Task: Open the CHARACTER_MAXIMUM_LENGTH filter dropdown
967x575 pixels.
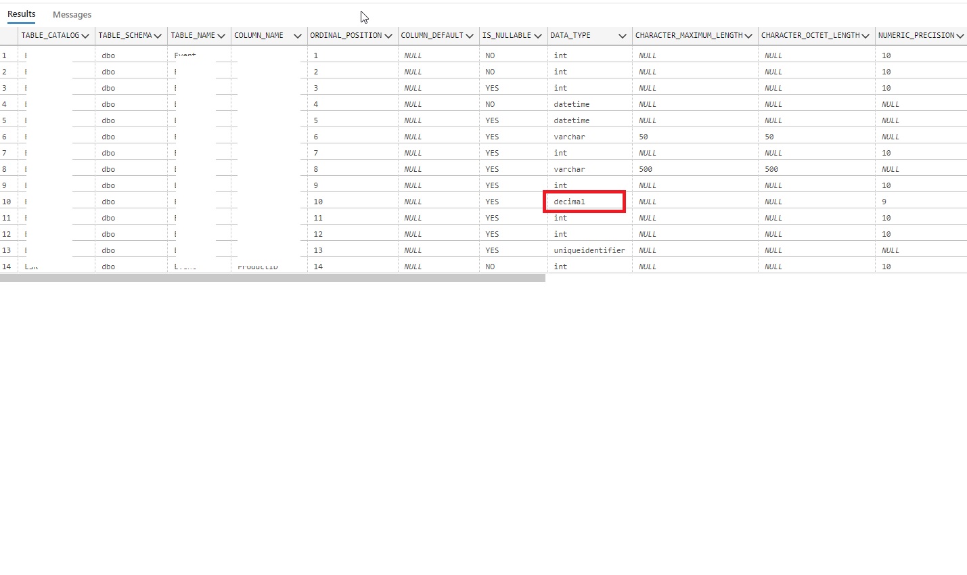Action: [749, 35]
